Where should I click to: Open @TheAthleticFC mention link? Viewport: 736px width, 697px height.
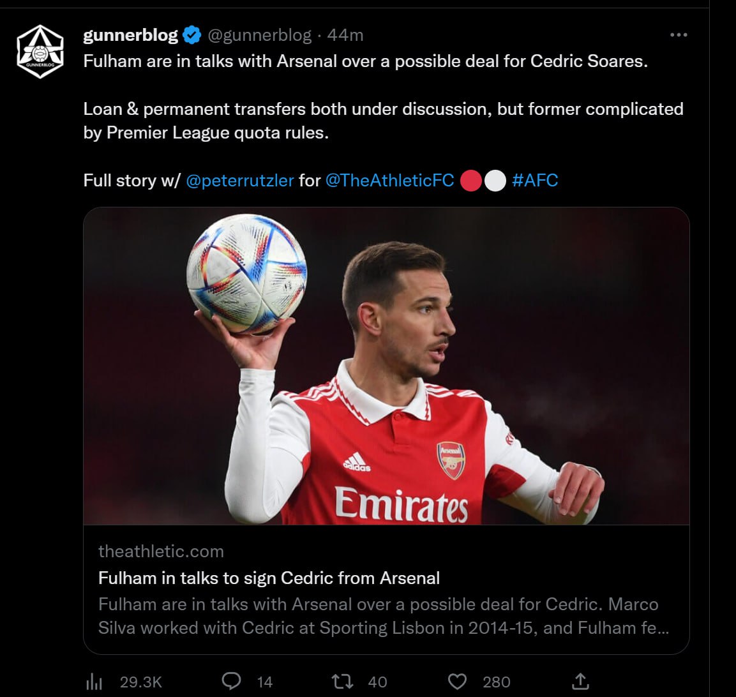(389, 181)
